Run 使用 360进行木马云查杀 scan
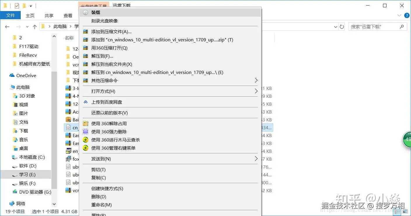This screenshot has width=411, height=216. (170, 140)
